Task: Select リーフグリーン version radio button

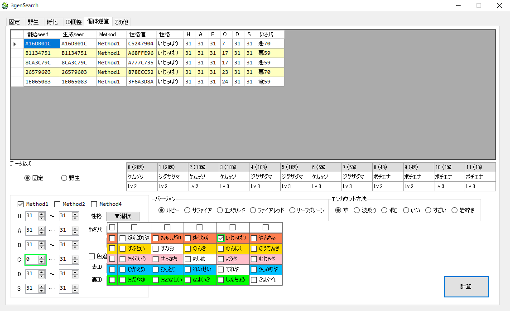Action: pos(307,210)
